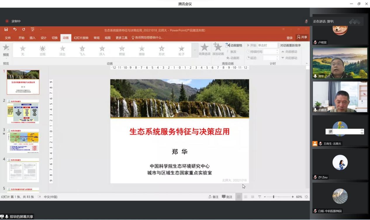Viewport: 370px width, 220px height.
Task: Select the 轮子 (Wheel) animation effect
Action: point(181,50)
